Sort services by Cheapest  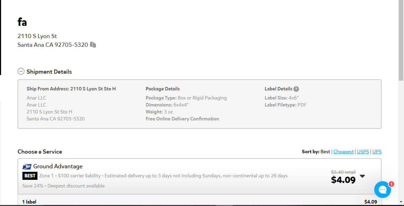tap(343, 152)
